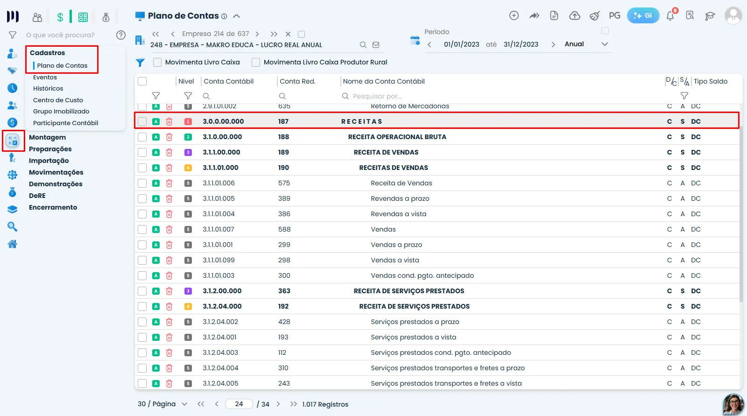747x416 pixels.
Task: Open Eventos menu item
Action: tap(45, 77)
